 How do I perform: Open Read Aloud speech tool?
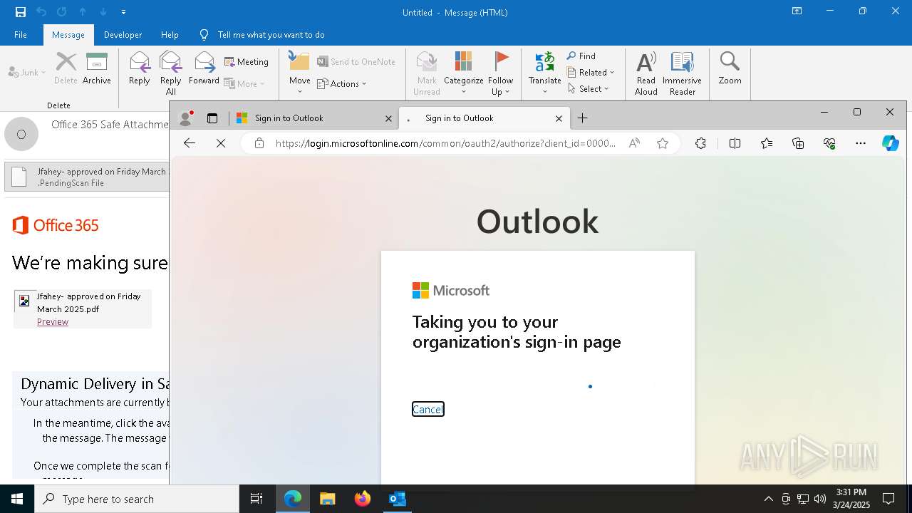pyautogui.click(x=646, y=73)
